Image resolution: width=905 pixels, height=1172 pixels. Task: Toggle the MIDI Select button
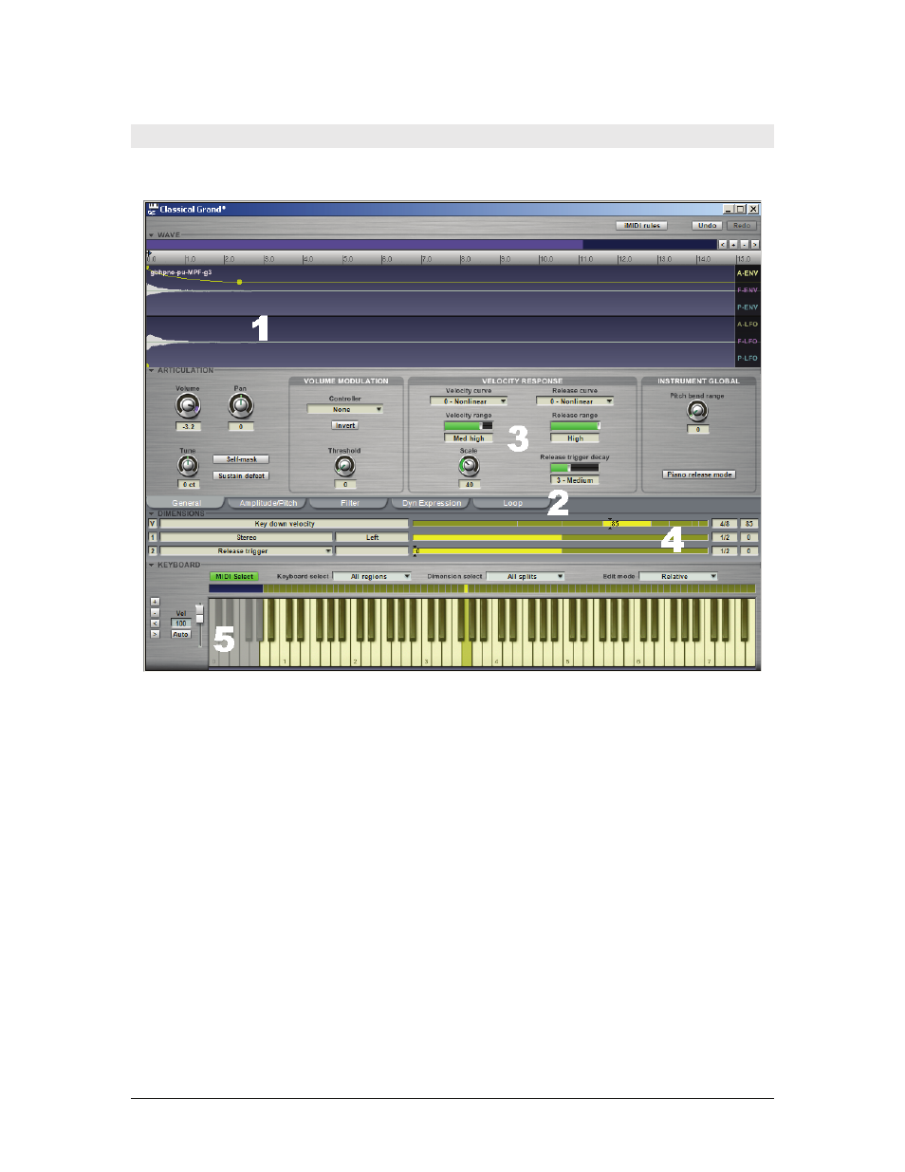coord(234,577)
